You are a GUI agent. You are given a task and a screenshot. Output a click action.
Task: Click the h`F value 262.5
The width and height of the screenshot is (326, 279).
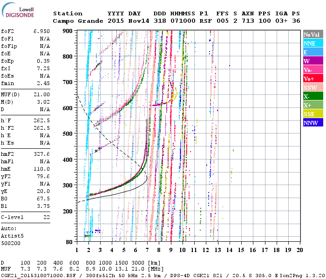41,120
